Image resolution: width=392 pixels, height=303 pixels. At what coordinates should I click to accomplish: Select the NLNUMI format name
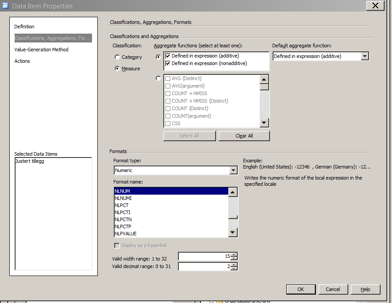171,198
